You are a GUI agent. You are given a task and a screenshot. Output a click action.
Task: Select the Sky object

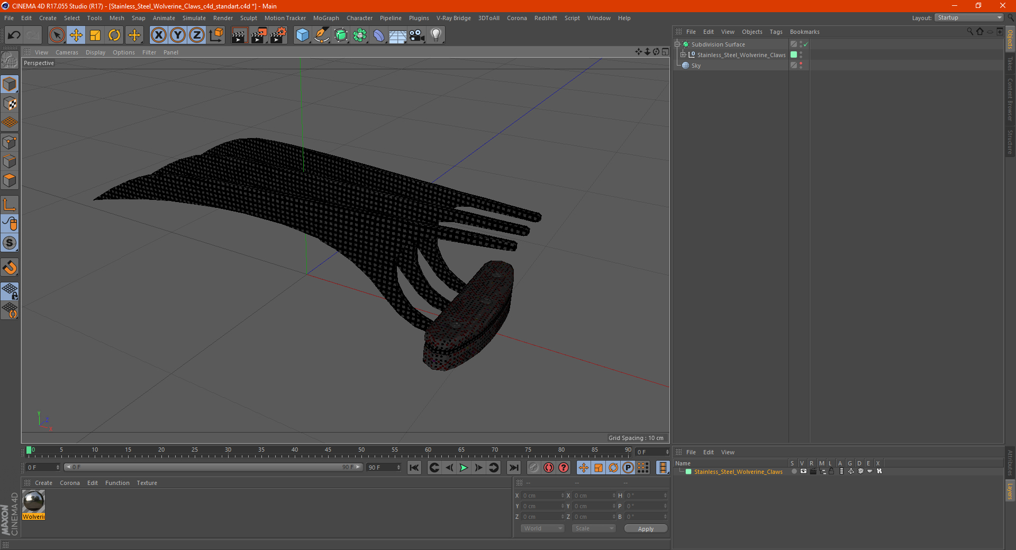tap(696, 66)
